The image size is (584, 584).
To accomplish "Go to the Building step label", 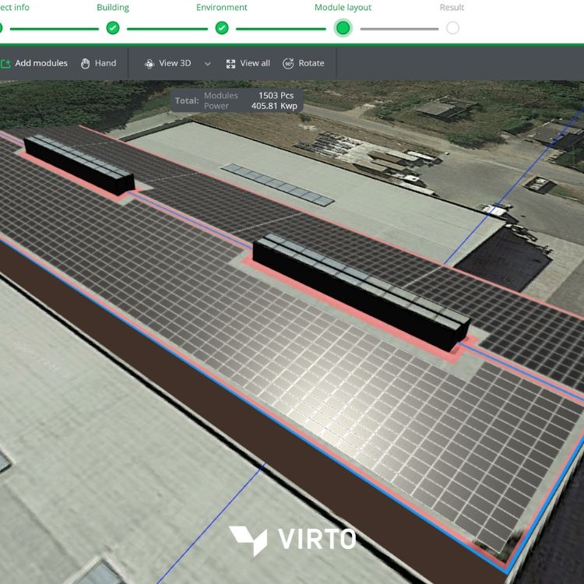I will click(113, 8).
